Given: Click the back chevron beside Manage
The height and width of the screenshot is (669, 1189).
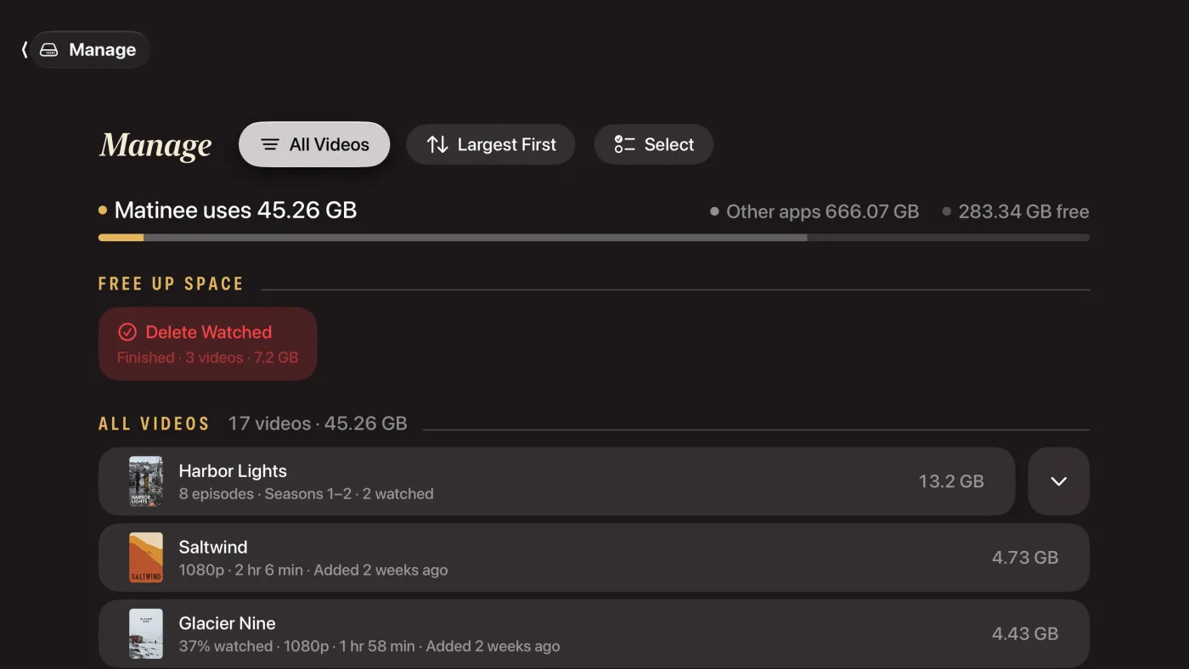Looking at the screenshot, I should 25,50.
